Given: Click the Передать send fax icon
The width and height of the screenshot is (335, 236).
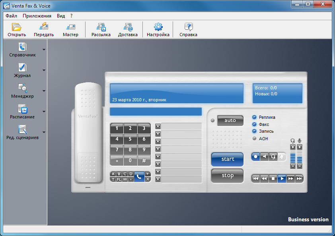Looking at the screenshot, I should tap(44, 27).
